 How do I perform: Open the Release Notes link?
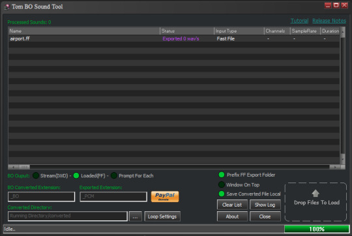[x=329, y=21]
